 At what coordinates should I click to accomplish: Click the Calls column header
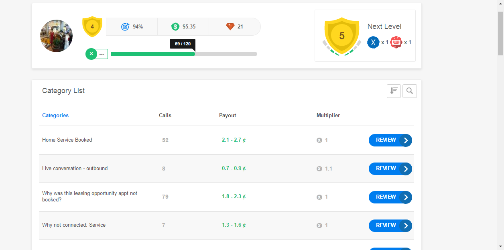point(165,115)
